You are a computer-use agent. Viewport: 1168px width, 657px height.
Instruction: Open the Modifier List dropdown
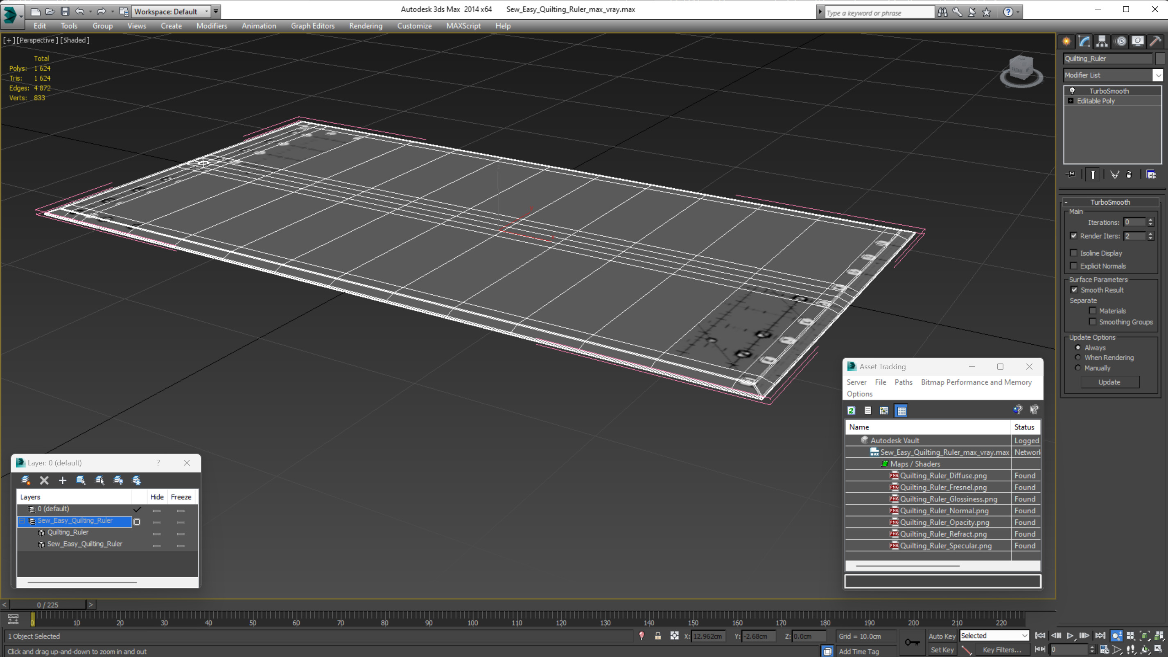point(1158,75)
